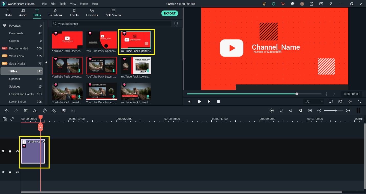Stop the preview playback
This screenshot has height=194, width=366.
pos(219,102)
